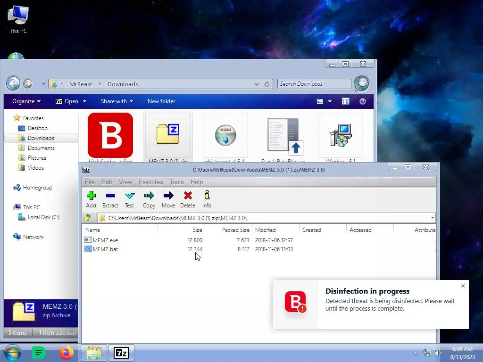Open the Info tool in 7-Zip
This screenshot has width=483, height=362.
(207, 199)
